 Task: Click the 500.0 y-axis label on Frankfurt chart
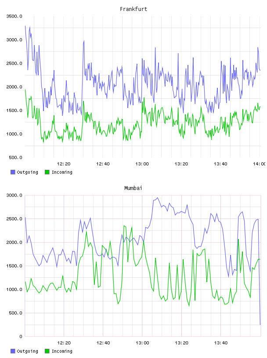[x=15, y=158]
